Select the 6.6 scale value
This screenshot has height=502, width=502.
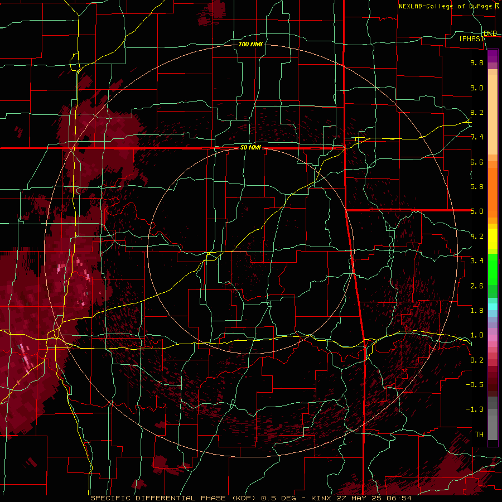coord(477,162)
